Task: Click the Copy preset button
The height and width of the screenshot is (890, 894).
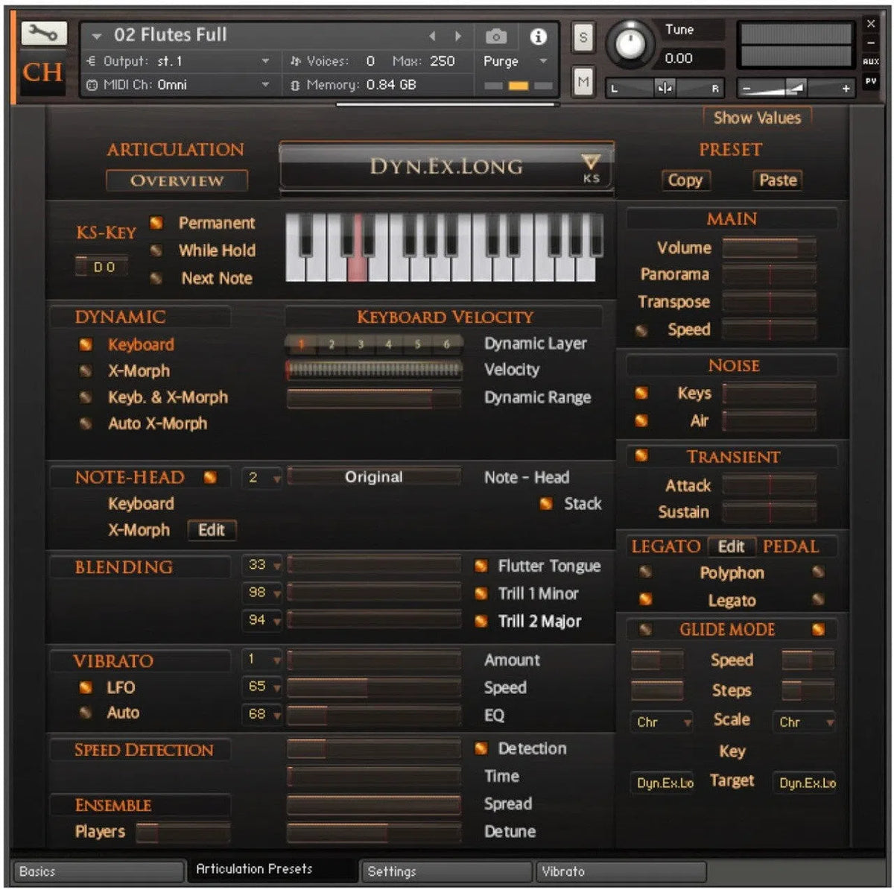Action: coord(685,180)
